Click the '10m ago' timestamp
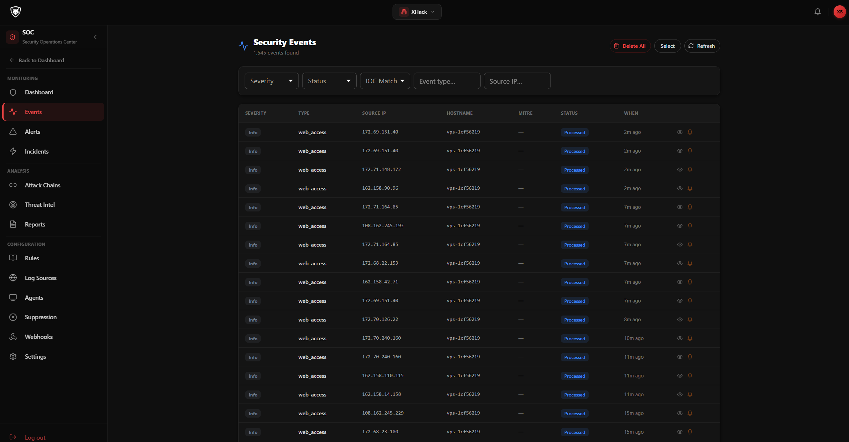This screenshot has width=849, height=442. (633, 338)
